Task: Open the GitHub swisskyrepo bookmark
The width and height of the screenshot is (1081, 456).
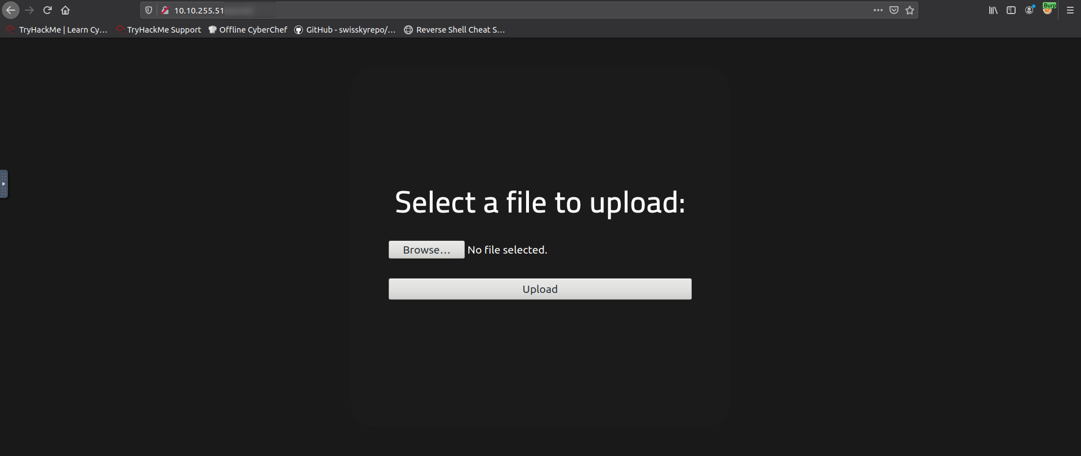Action: pyautogui.click(x=345, y=30)
